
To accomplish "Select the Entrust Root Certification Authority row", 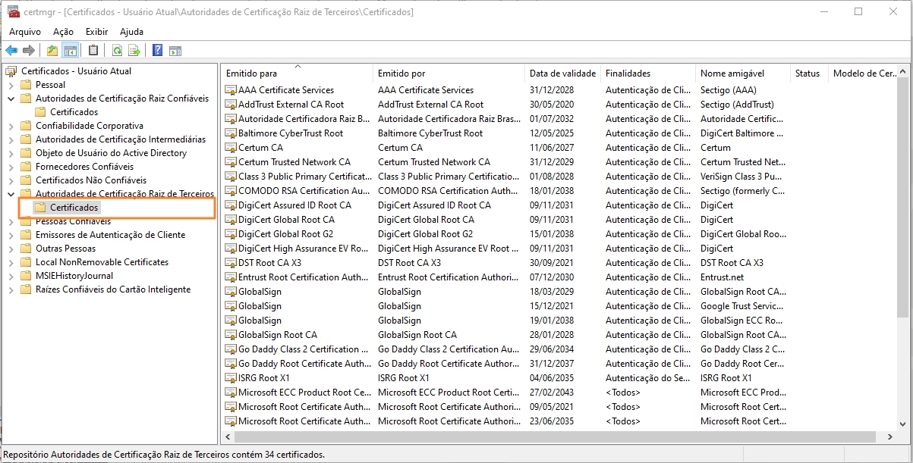I will click(559, 277).
